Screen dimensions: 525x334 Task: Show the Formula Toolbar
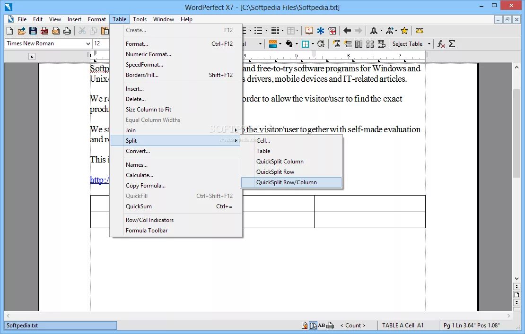176,231
